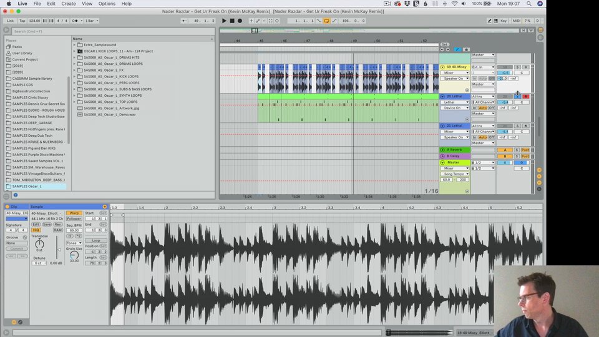
Task: Click the MIDI Arrangement Overdub plus icon
Action: pos(251,21)
